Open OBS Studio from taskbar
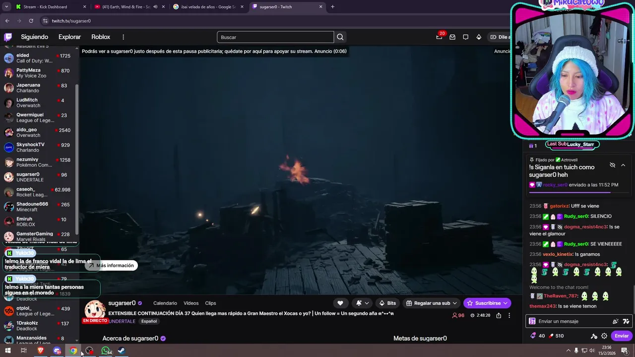This screenshot has height=357, width=635. click(x=89, y=351)
